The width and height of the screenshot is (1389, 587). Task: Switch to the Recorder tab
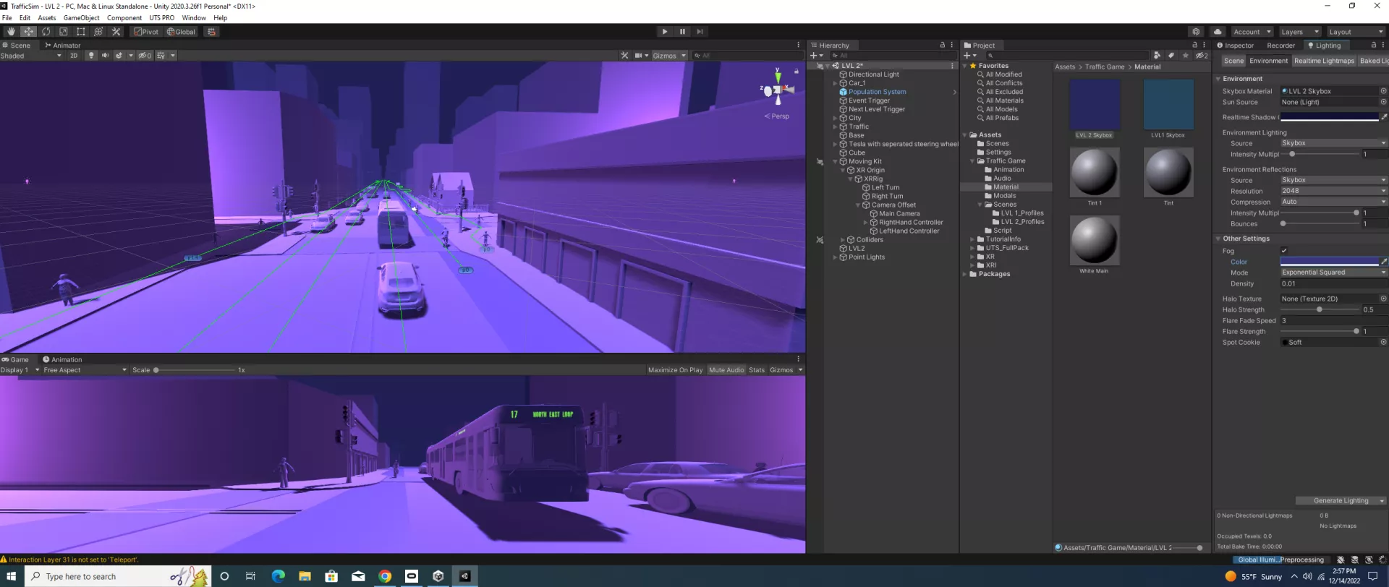coord(1280,45)
